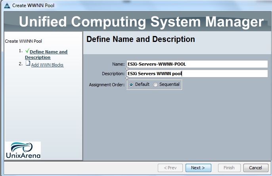Click the Next button
Image resolution: width=272 pixels, height=176 pixels.
pyautogui.click(x=198, y=168)
